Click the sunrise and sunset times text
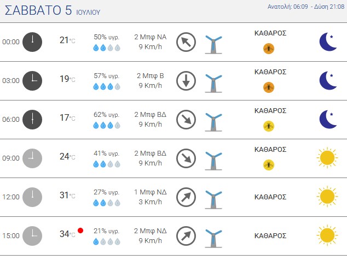The width and height of the screenshot is (347, 260). click(x=306, y=7)
